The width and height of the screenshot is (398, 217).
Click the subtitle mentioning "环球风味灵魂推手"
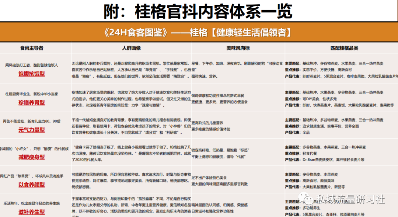tap(32, 176)
